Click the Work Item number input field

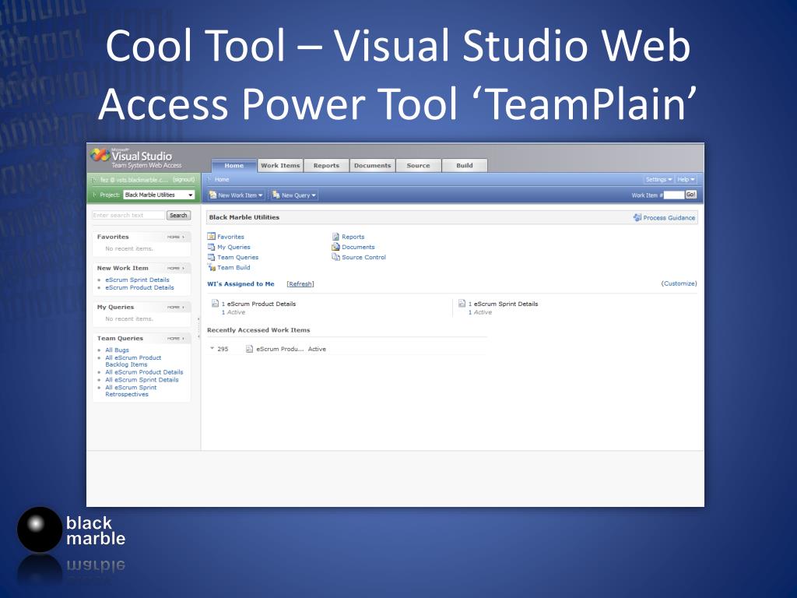click(x=674, y=195)
